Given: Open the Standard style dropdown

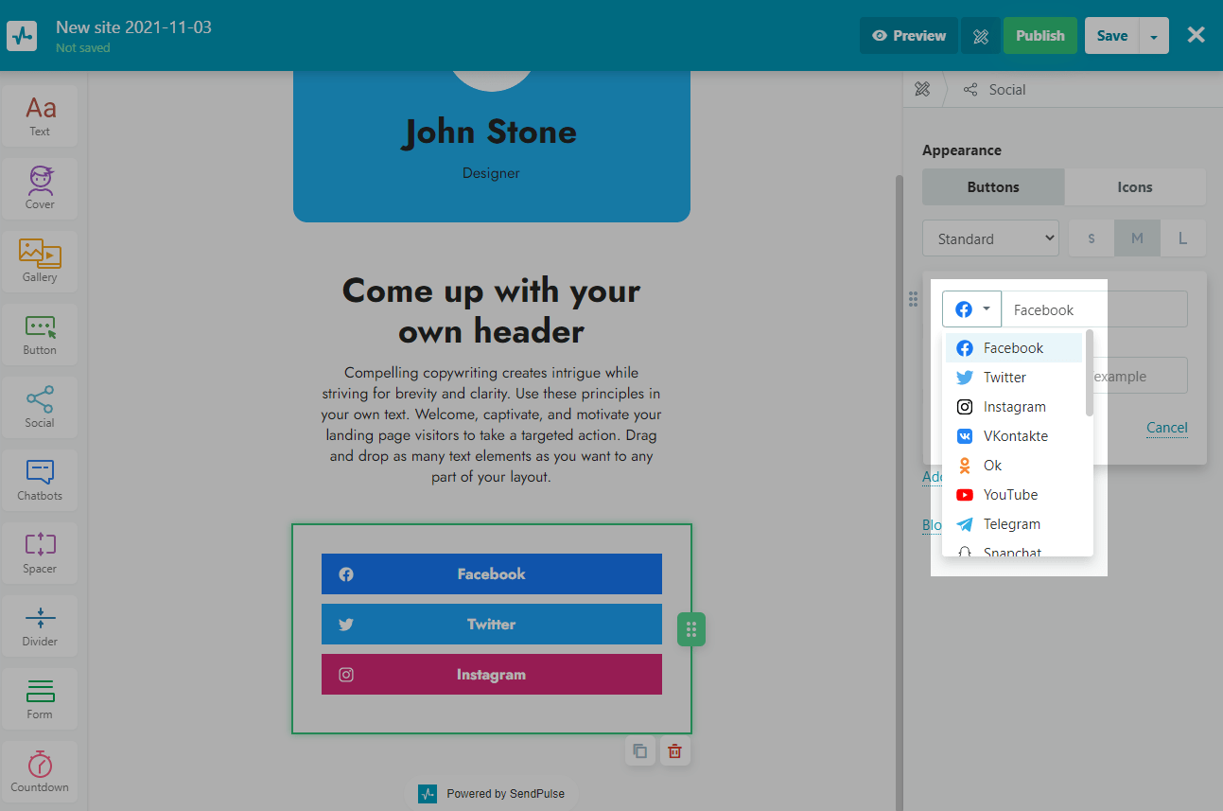Looking at the screenshot, I should coord(990,238).
